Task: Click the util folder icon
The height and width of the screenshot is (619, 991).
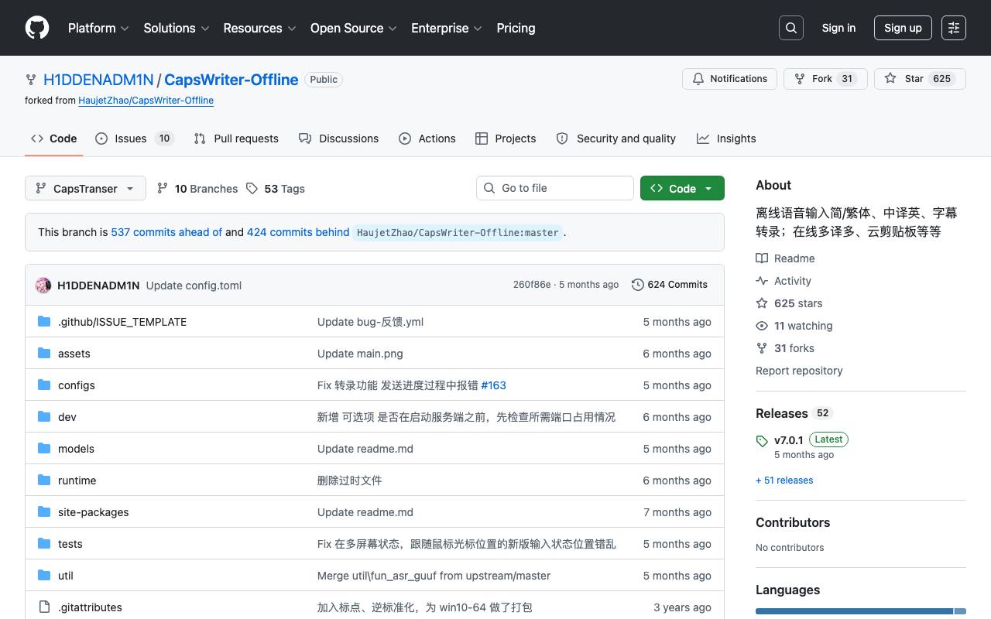Action: point(44,576)
